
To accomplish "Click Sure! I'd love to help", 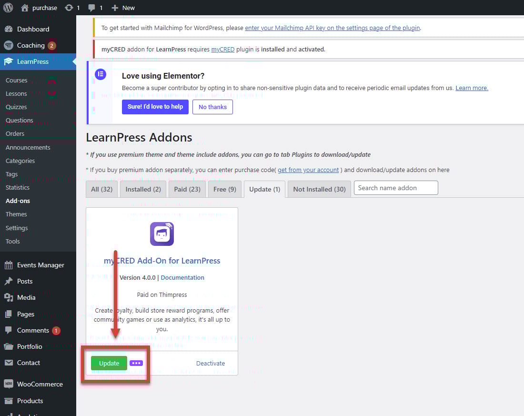I will coord(155,107).
